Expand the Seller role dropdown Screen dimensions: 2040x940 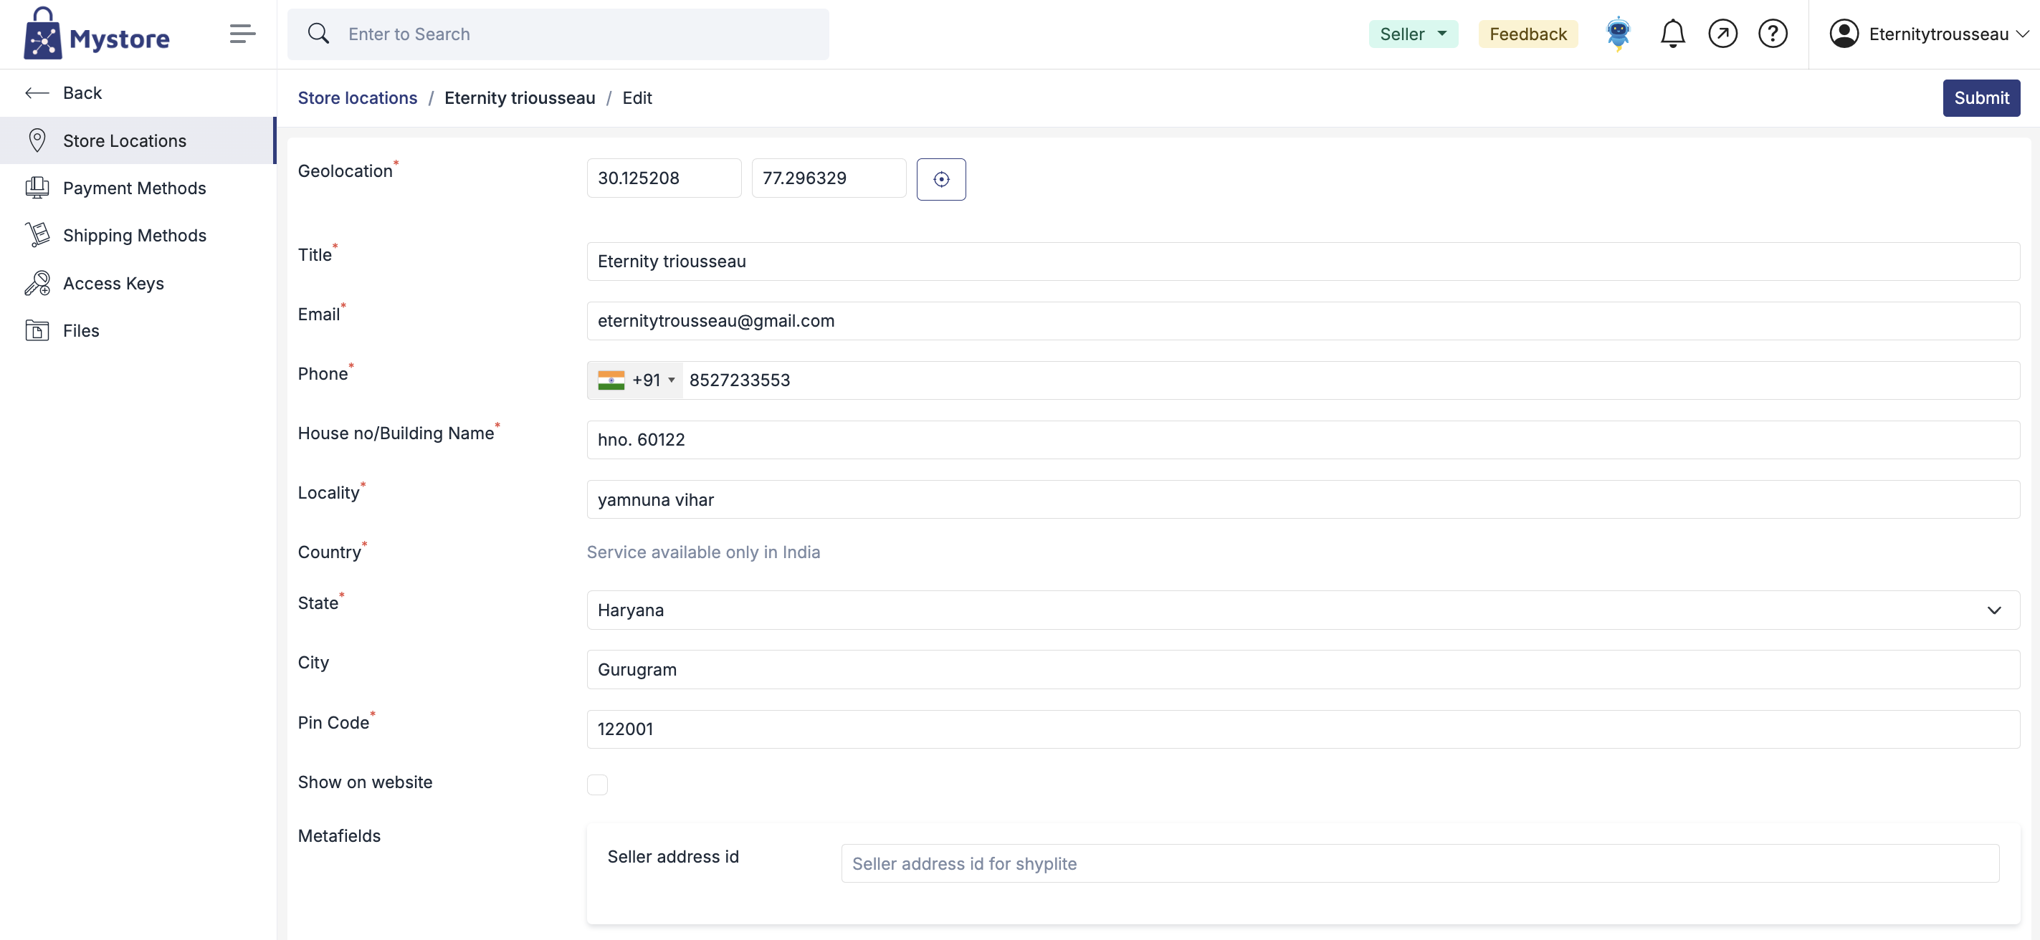click(1413, 34)
